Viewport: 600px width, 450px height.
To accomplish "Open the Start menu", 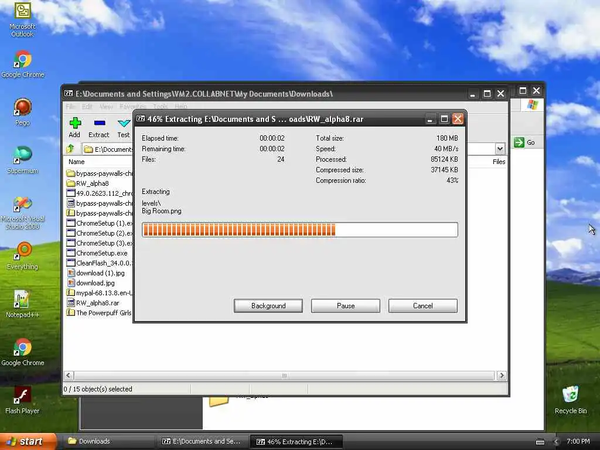I will point(28,442).
